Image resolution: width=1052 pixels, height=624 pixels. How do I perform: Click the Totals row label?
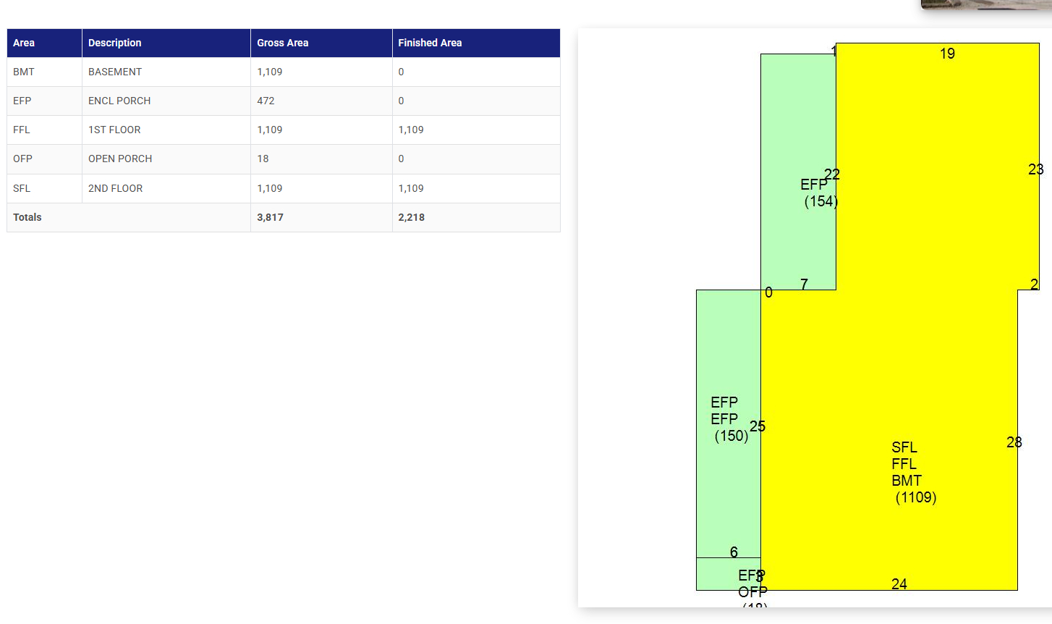pos(27,217)
